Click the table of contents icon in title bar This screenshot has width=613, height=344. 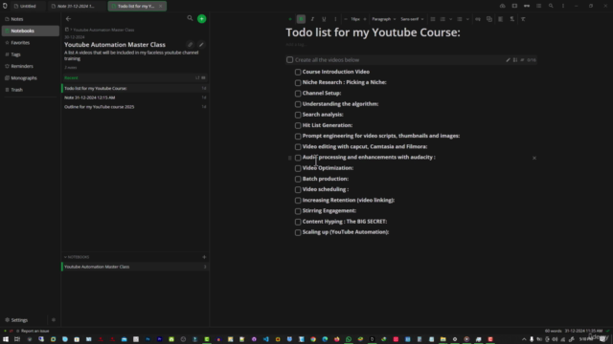coord(538,6)
